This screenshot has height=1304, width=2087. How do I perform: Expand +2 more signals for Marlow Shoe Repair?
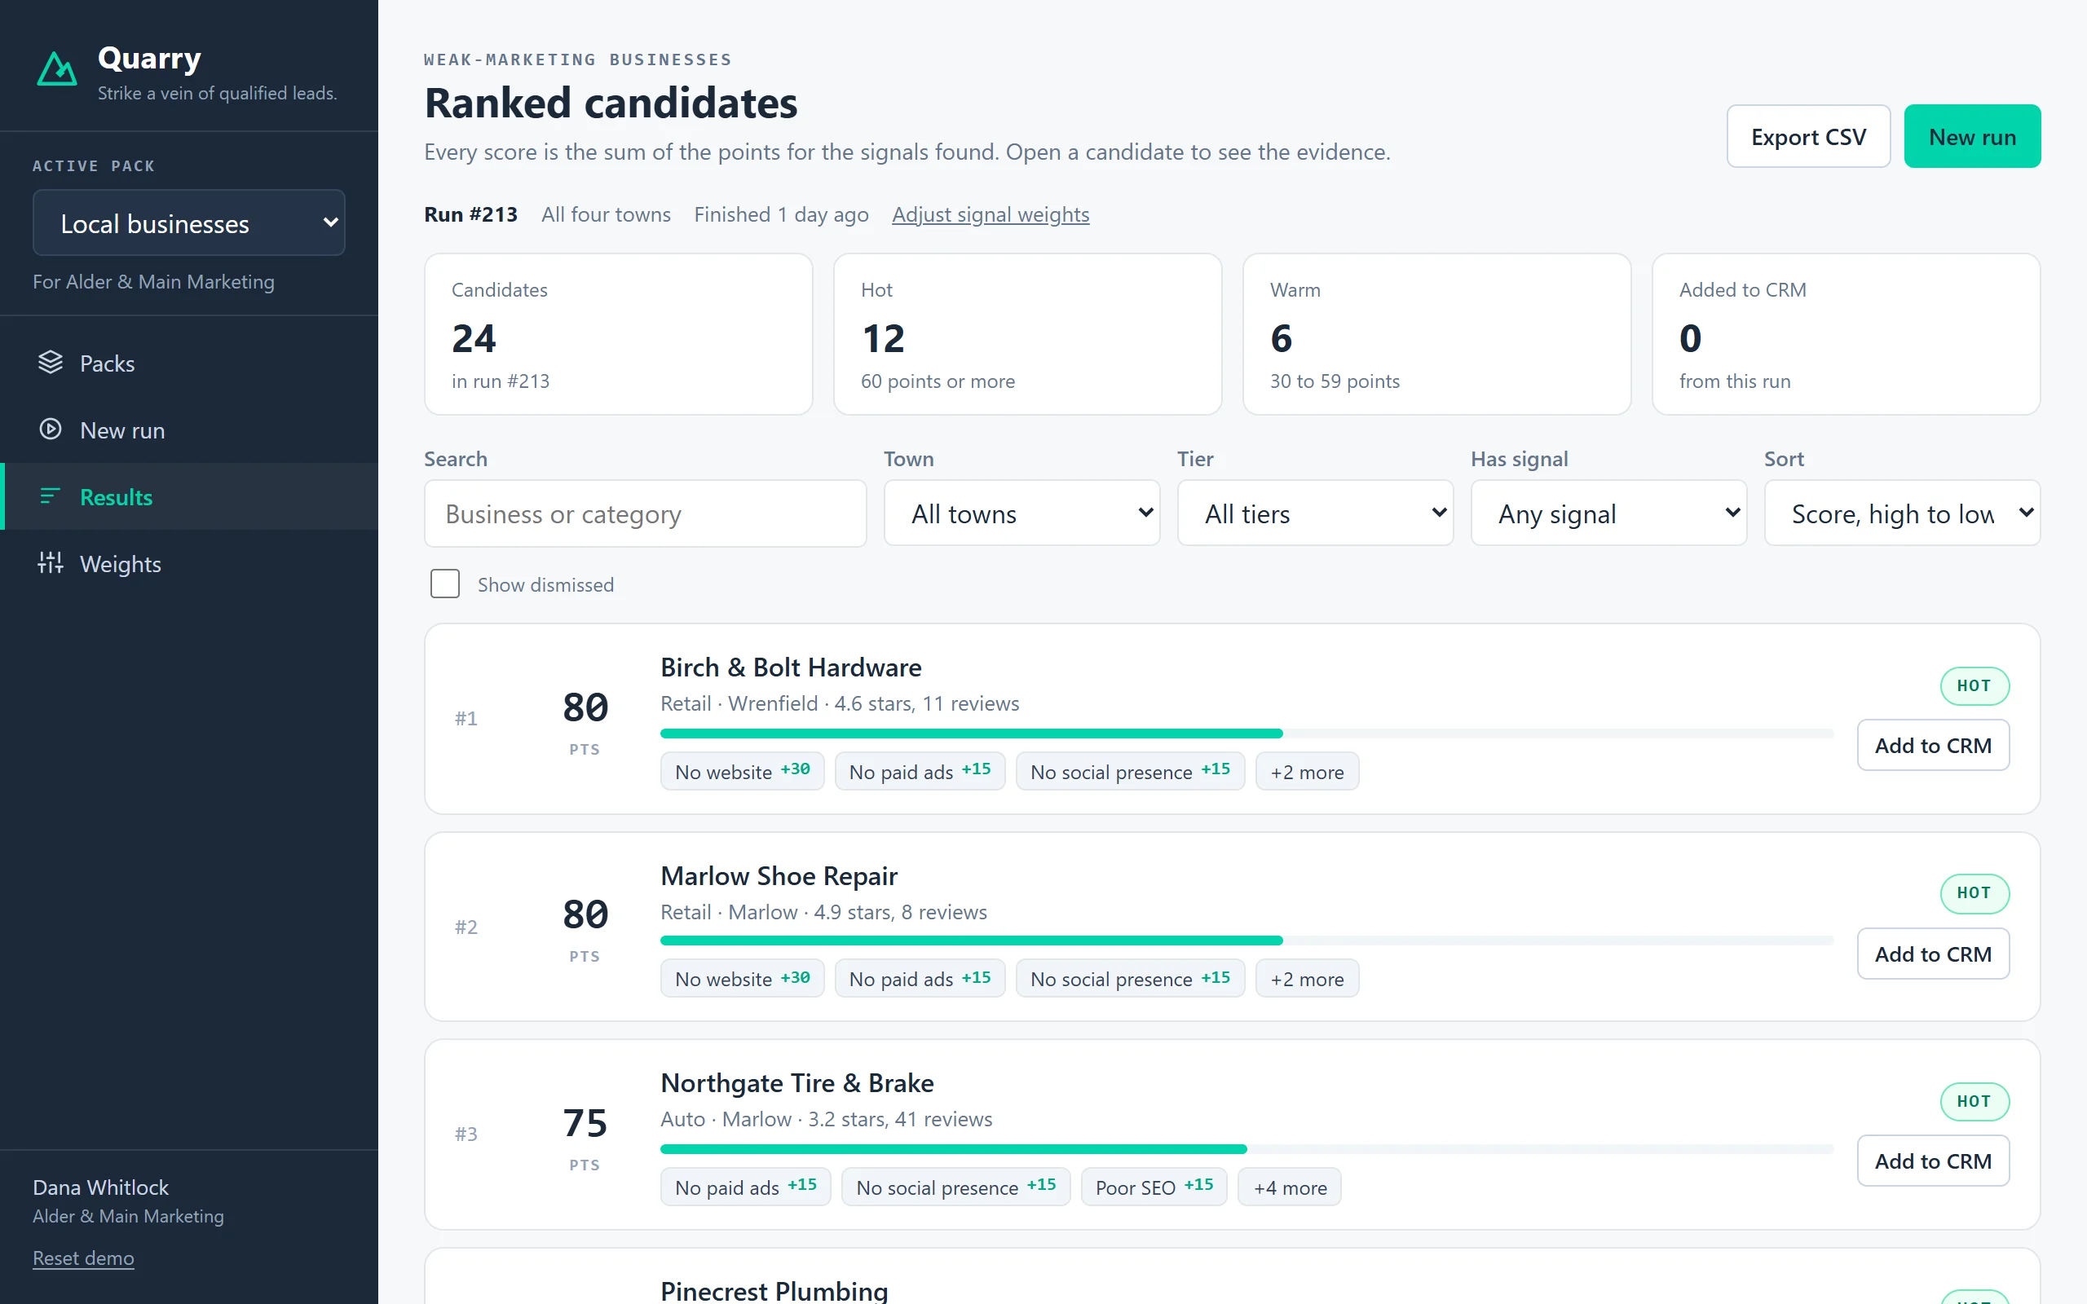pyautogui.click(x=1307, y=979)
